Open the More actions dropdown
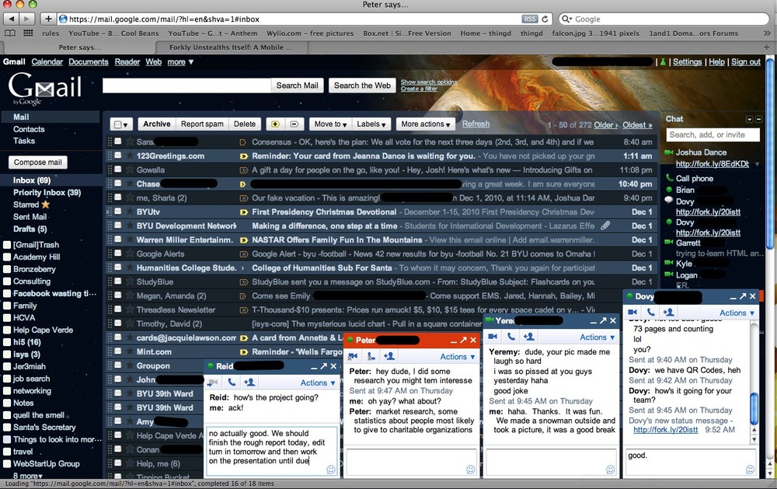Screen dimensions: 777x489 [425, 124]
